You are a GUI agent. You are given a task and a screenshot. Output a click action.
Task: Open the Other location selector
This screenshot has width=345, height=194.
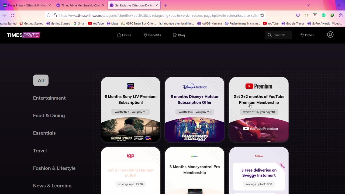307,35
